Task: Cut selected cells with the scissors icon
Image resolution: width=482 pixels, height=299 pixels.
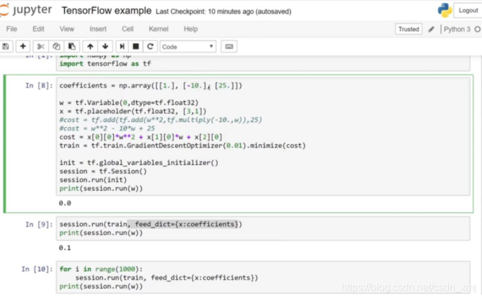Action: 41,46
